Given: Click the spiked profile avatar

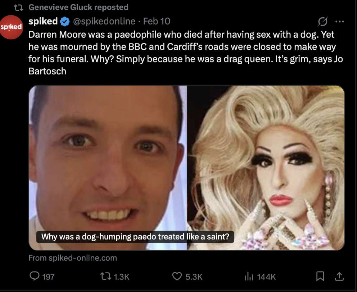Looking at the screenshot, I should coord(11,27).
